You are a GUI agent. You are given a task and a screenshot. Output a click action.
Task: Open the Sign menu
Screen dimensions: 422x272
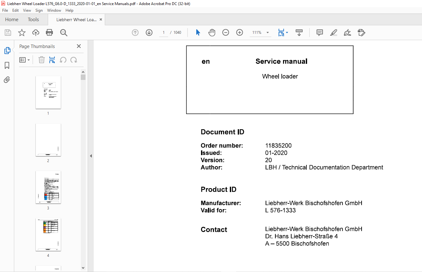click(39, 10)
